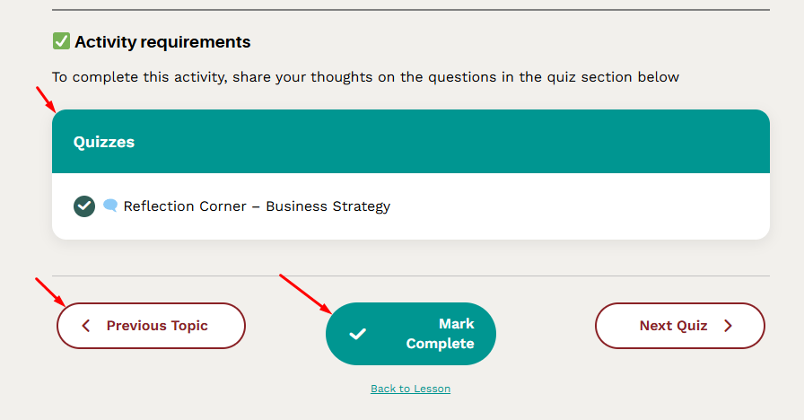Click the divider line above navigation buttons
The height and width of the screenshot is (420, 804).
(x=410, y=276)
